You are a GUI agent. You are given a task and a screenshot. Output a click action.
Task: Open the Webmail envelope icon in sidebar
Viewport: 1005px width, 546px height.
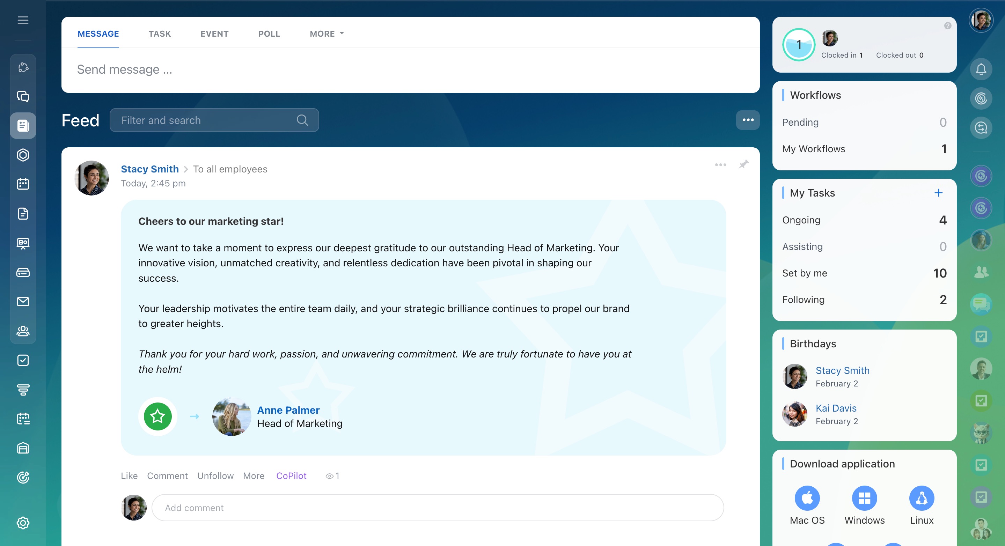point(23,302)
